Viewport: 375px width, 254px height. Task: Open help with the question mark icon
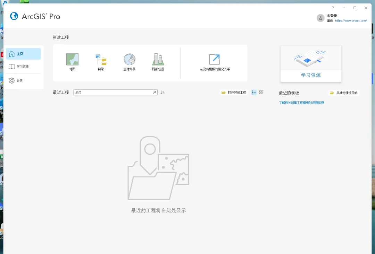pos(333,8)
